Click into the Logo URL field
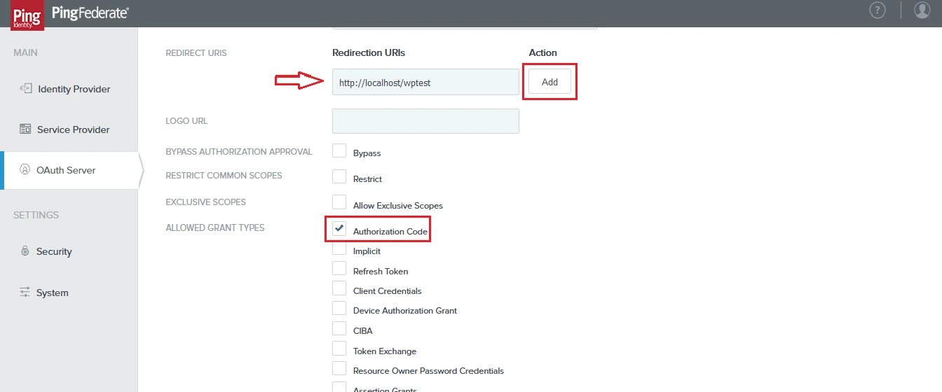The height and width of the screenshot is (392, 942). point(425,121)
